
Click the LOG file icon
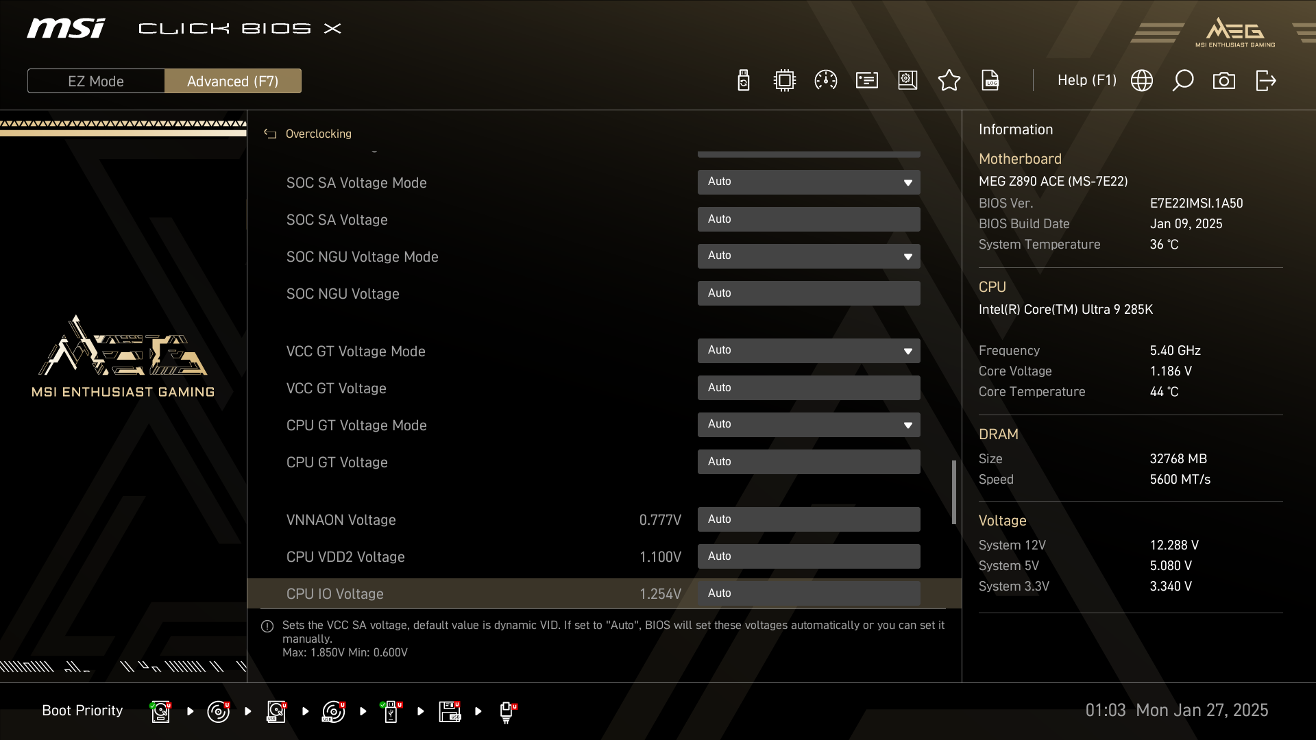[990, 81]
